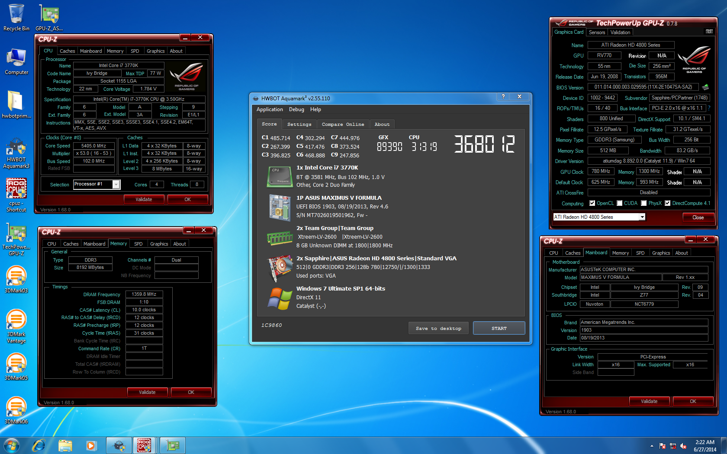Switch to ROG CPU-Z taskbar button
The image size is (727, 454).
click(145, 445)
